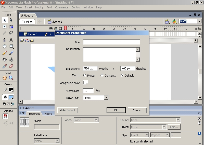Click the Title input field
Screen dimensions: 204x145
(111, 42)
